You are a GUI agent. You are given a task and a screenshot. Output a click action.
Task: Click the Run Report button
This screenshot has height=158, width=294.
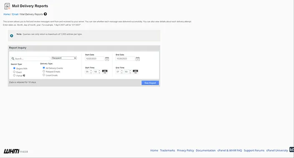[x=150, y=83]
